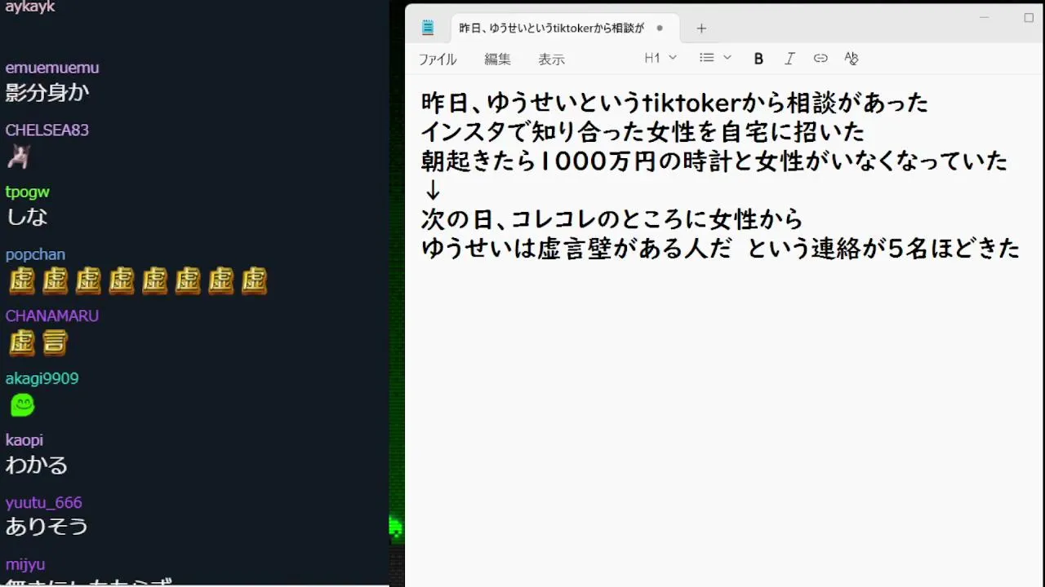The height and width of the screenshot is (587, 1045).
Task: Click username kaopi in chat
Action: pos(24,440)
